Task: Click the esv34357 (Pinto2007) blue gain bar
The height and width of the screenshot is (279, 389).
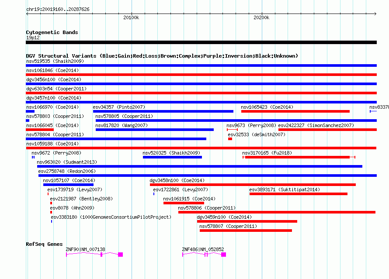Action: 163,111
